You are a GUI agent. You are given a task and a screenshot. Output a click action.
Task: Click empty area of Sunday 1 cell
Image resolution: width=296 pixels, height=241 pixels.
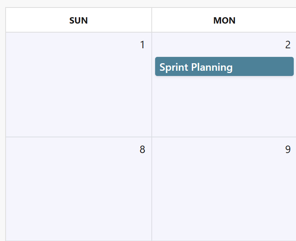point(79,90)
